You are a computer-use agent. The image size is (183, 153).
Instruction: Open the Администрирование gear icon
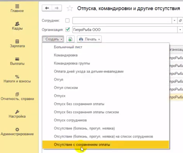(x=17, y=130)
